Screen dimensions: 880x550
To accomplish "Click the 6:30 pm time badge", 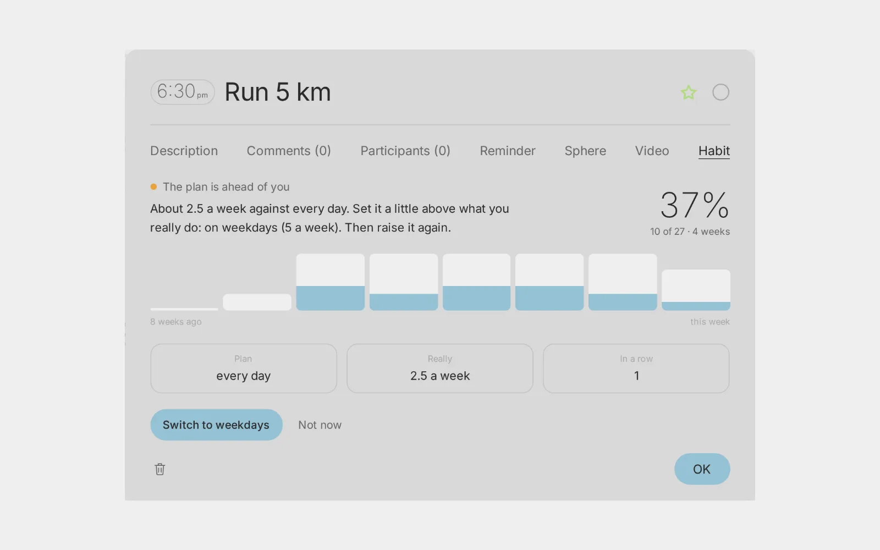I will coord(183,92).
